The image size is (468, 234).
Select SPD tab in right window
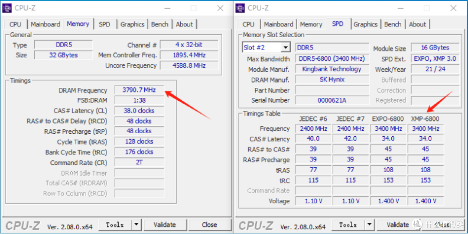click(x=338, y=24)
